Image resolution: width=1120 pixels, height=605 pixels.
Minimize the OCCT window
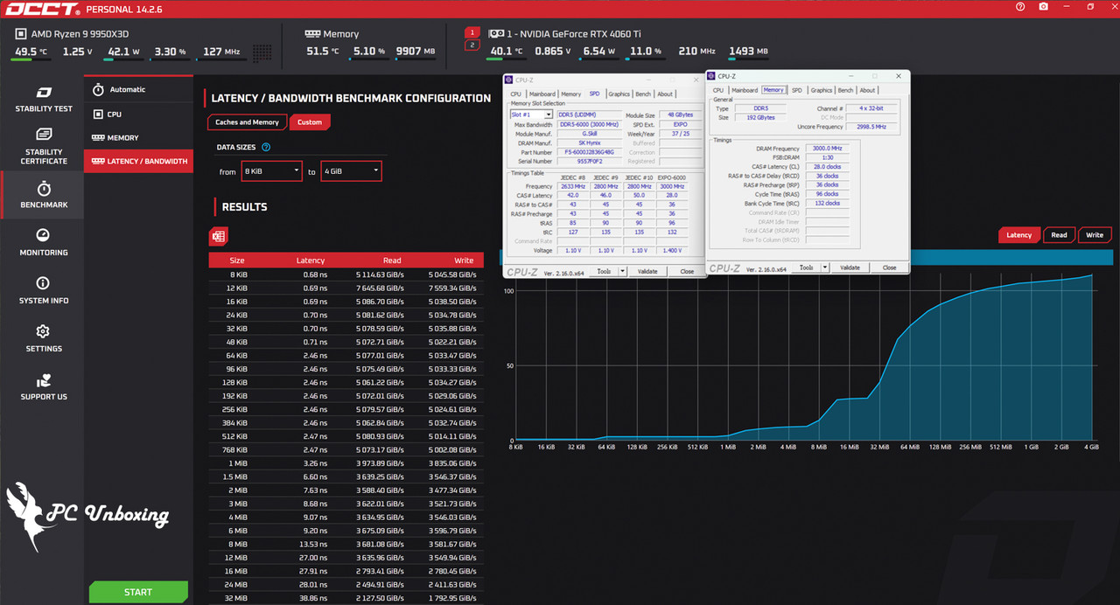pos(1067,7)
